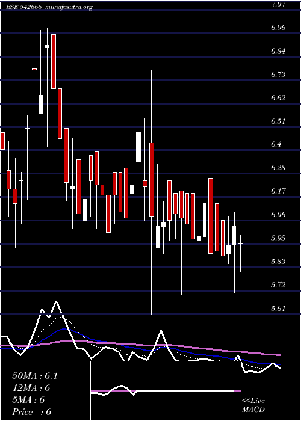301x421 pixels.
Task: Click the 6.84 price axis label
Action: (x=278, y=51)
